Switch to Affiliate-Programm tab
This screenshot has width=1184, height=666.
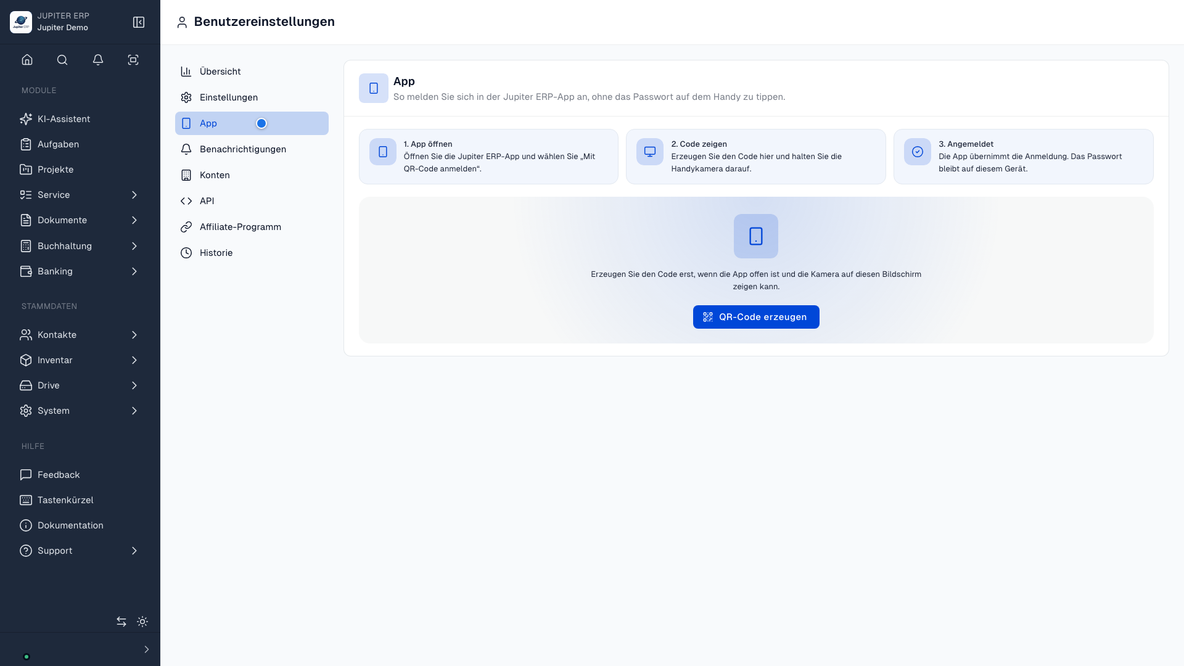(252, 227)
